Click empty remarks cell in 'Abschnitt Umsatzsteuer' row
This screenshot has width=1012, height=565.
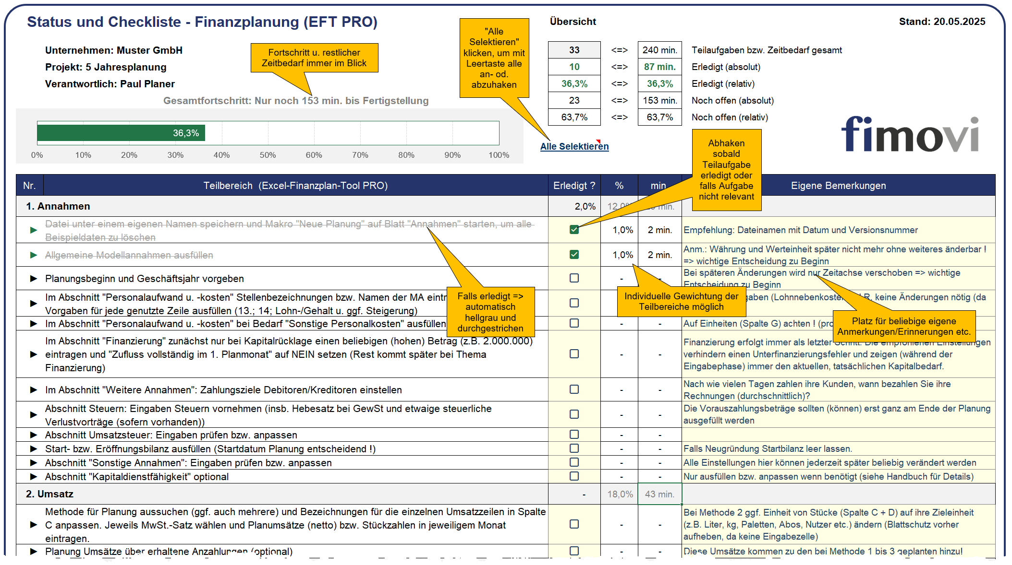click(838, 435)
